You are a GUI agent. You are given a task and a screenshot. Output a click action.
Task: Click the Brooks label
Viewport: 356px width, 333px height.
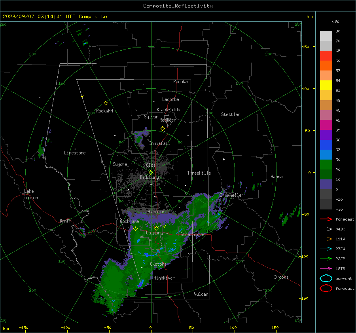point(281,277)
